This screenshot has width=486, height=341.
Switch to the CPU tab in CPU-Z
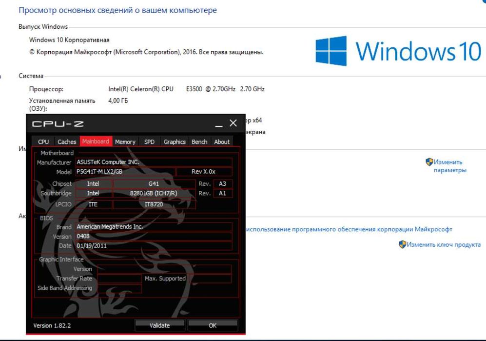click(x=43, y=141)
